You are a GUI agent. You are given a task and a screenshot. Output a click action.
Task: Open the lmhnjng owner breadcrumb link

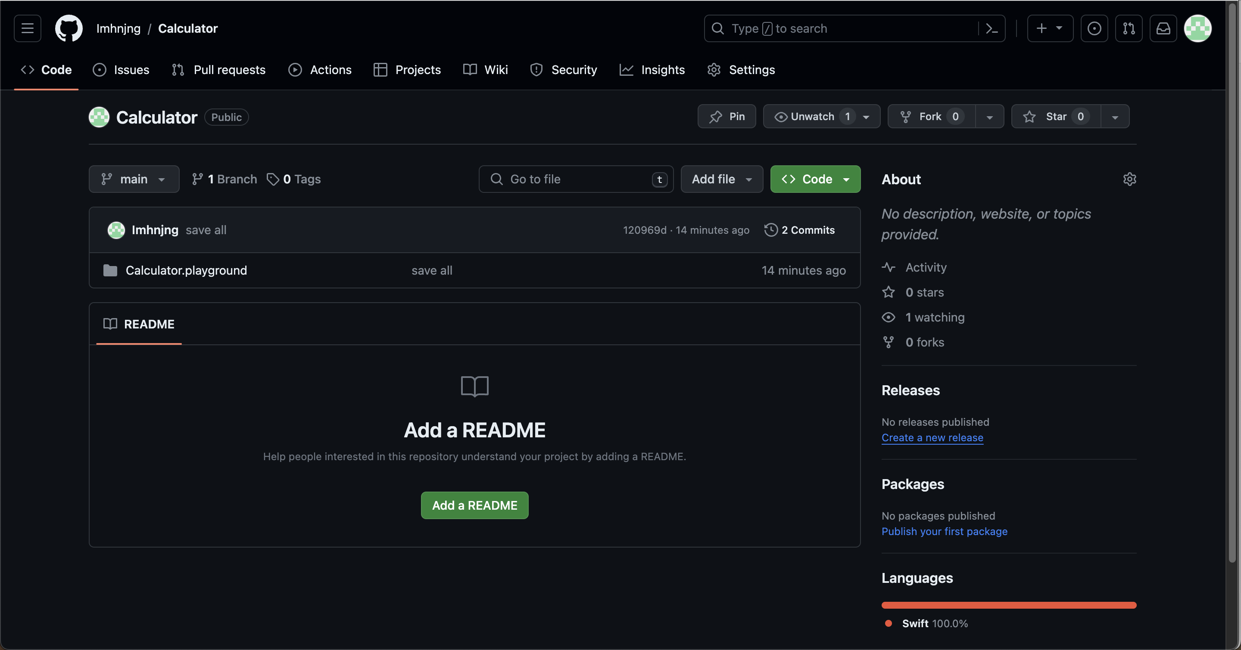[118, 28]
